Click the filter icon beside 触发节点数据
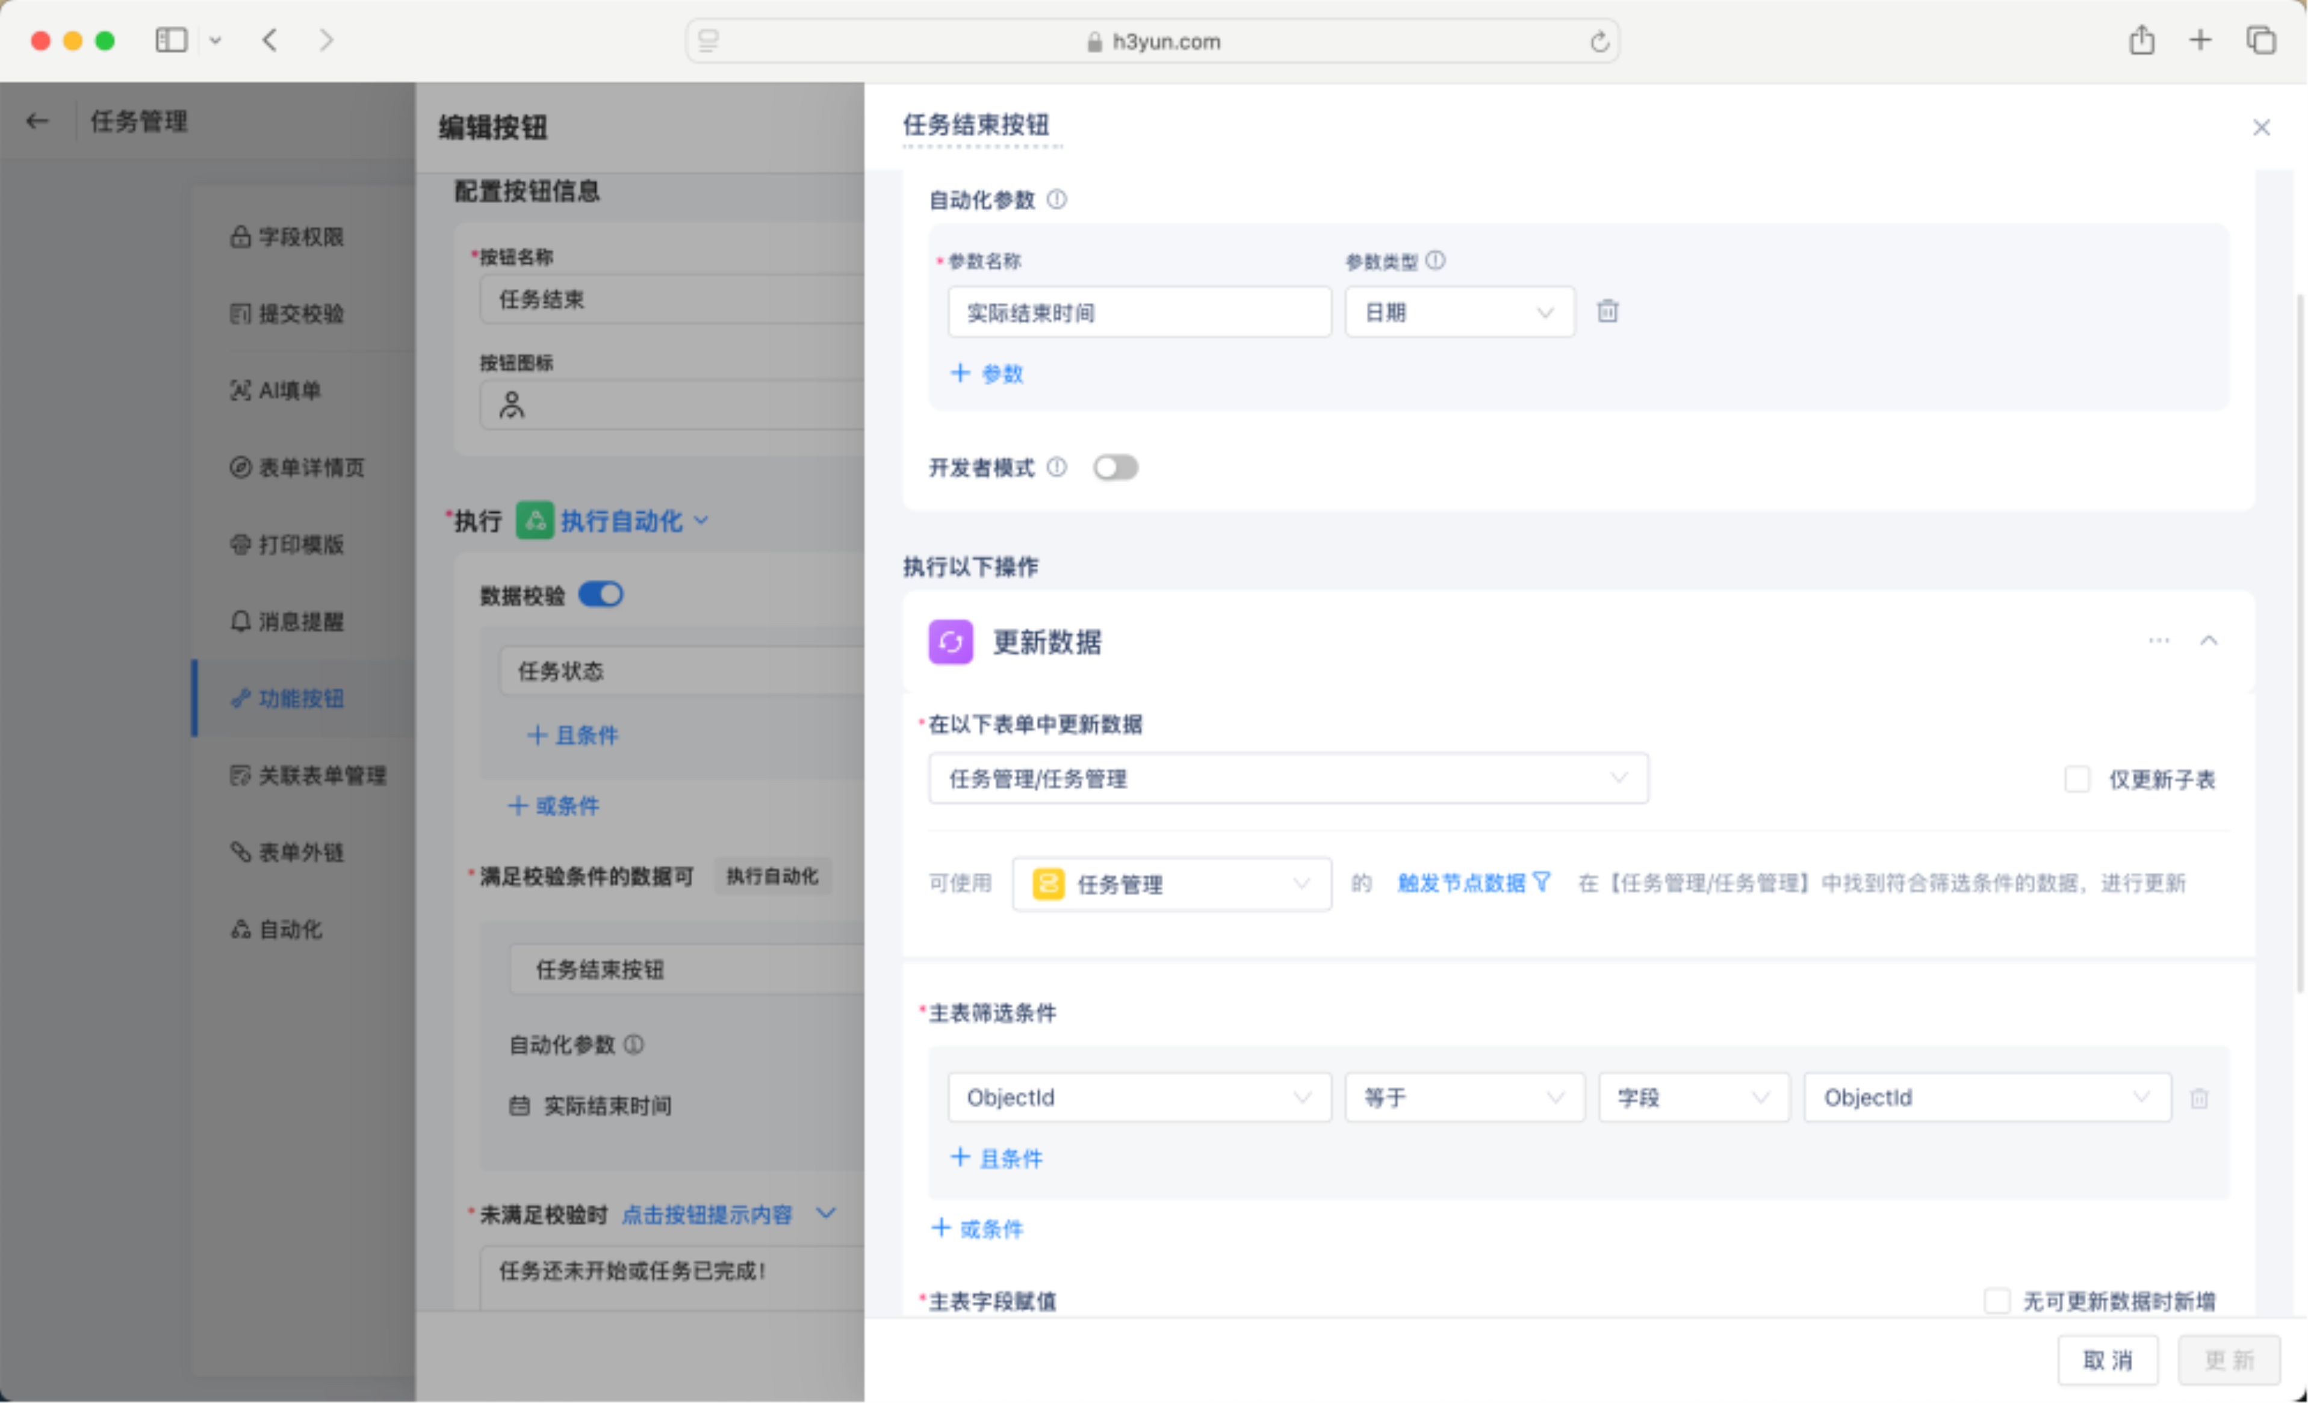This screenshot has height=1403, width=2308. click(1542, 882)
